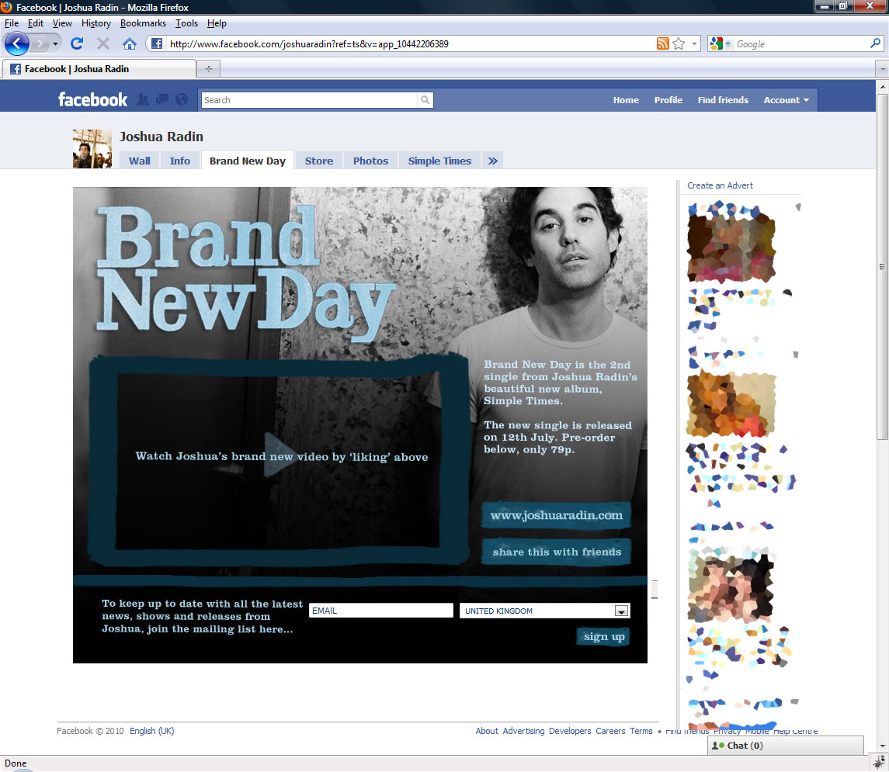Select the Brand New Day tab
889x772 pixels.
(x=247, y=161)
